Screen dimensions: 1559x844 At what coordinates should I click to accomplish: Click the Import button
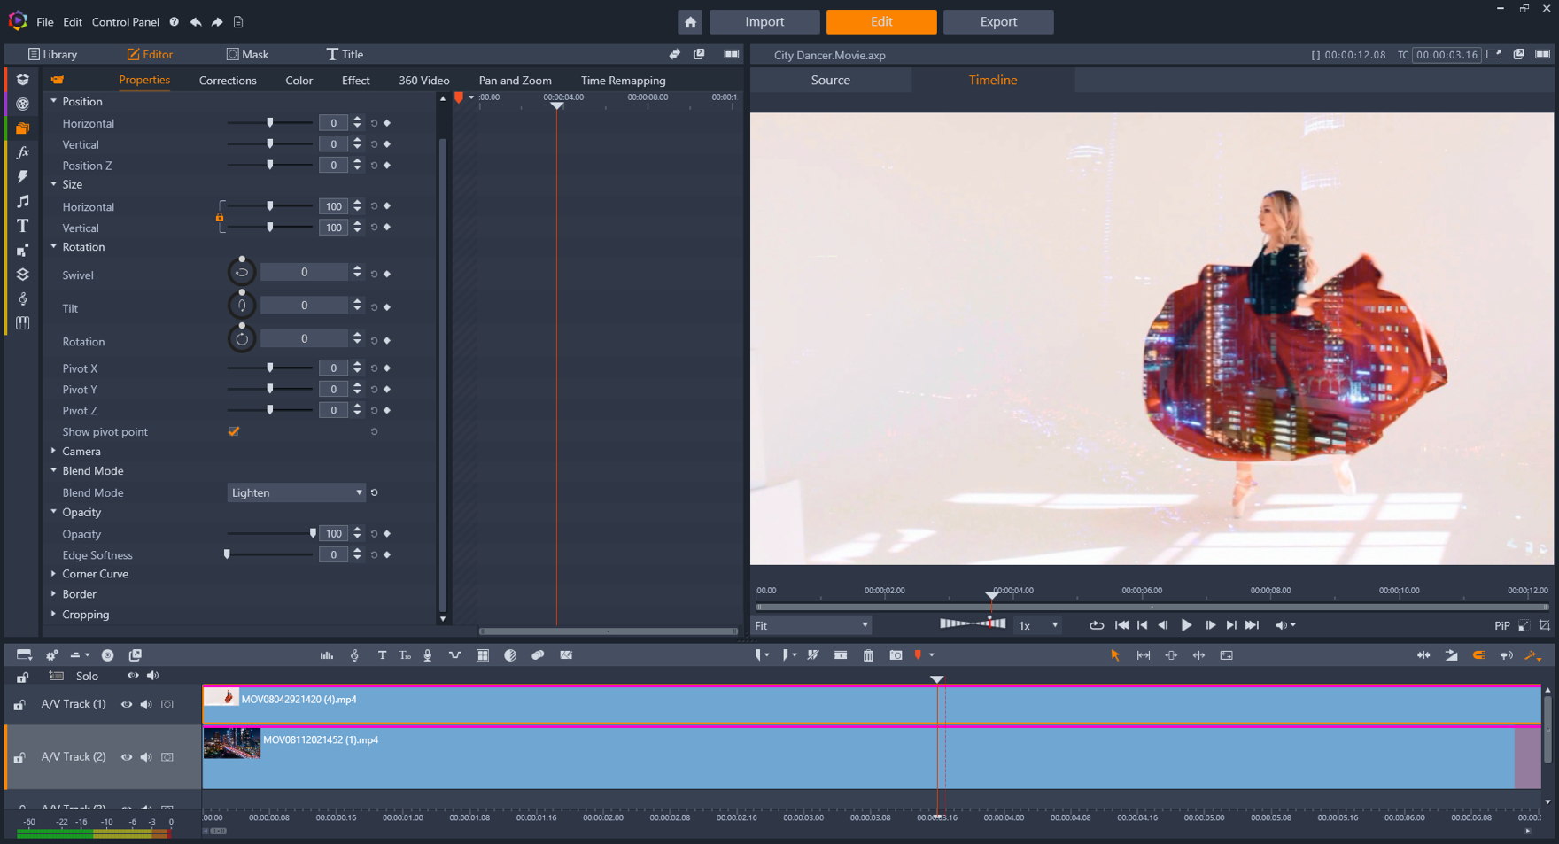coord(764,22)
